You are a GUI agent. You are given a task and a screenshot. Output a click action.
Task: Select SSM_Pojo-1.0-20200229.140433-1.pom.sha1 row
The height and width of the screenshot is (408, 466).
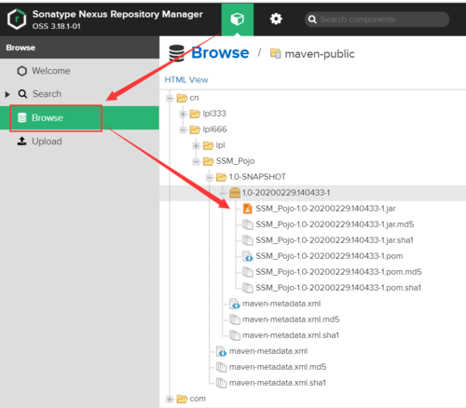[x=338, y=288]
